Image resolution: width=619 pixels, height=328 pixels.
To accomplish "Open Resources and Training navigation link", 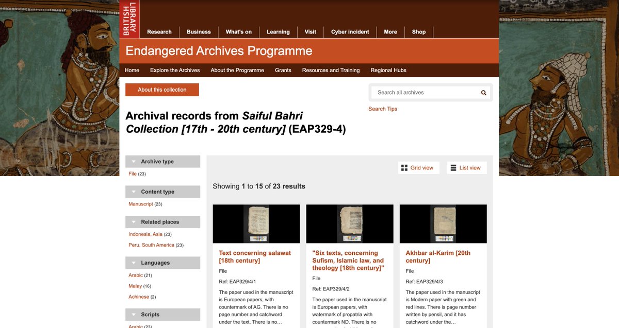I will [331, 70].
